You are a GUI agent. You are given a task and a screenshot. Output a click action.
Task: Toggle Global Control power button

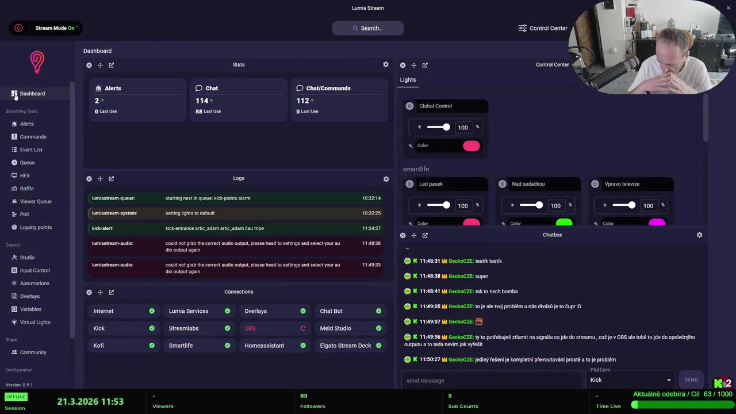[409, 106]
